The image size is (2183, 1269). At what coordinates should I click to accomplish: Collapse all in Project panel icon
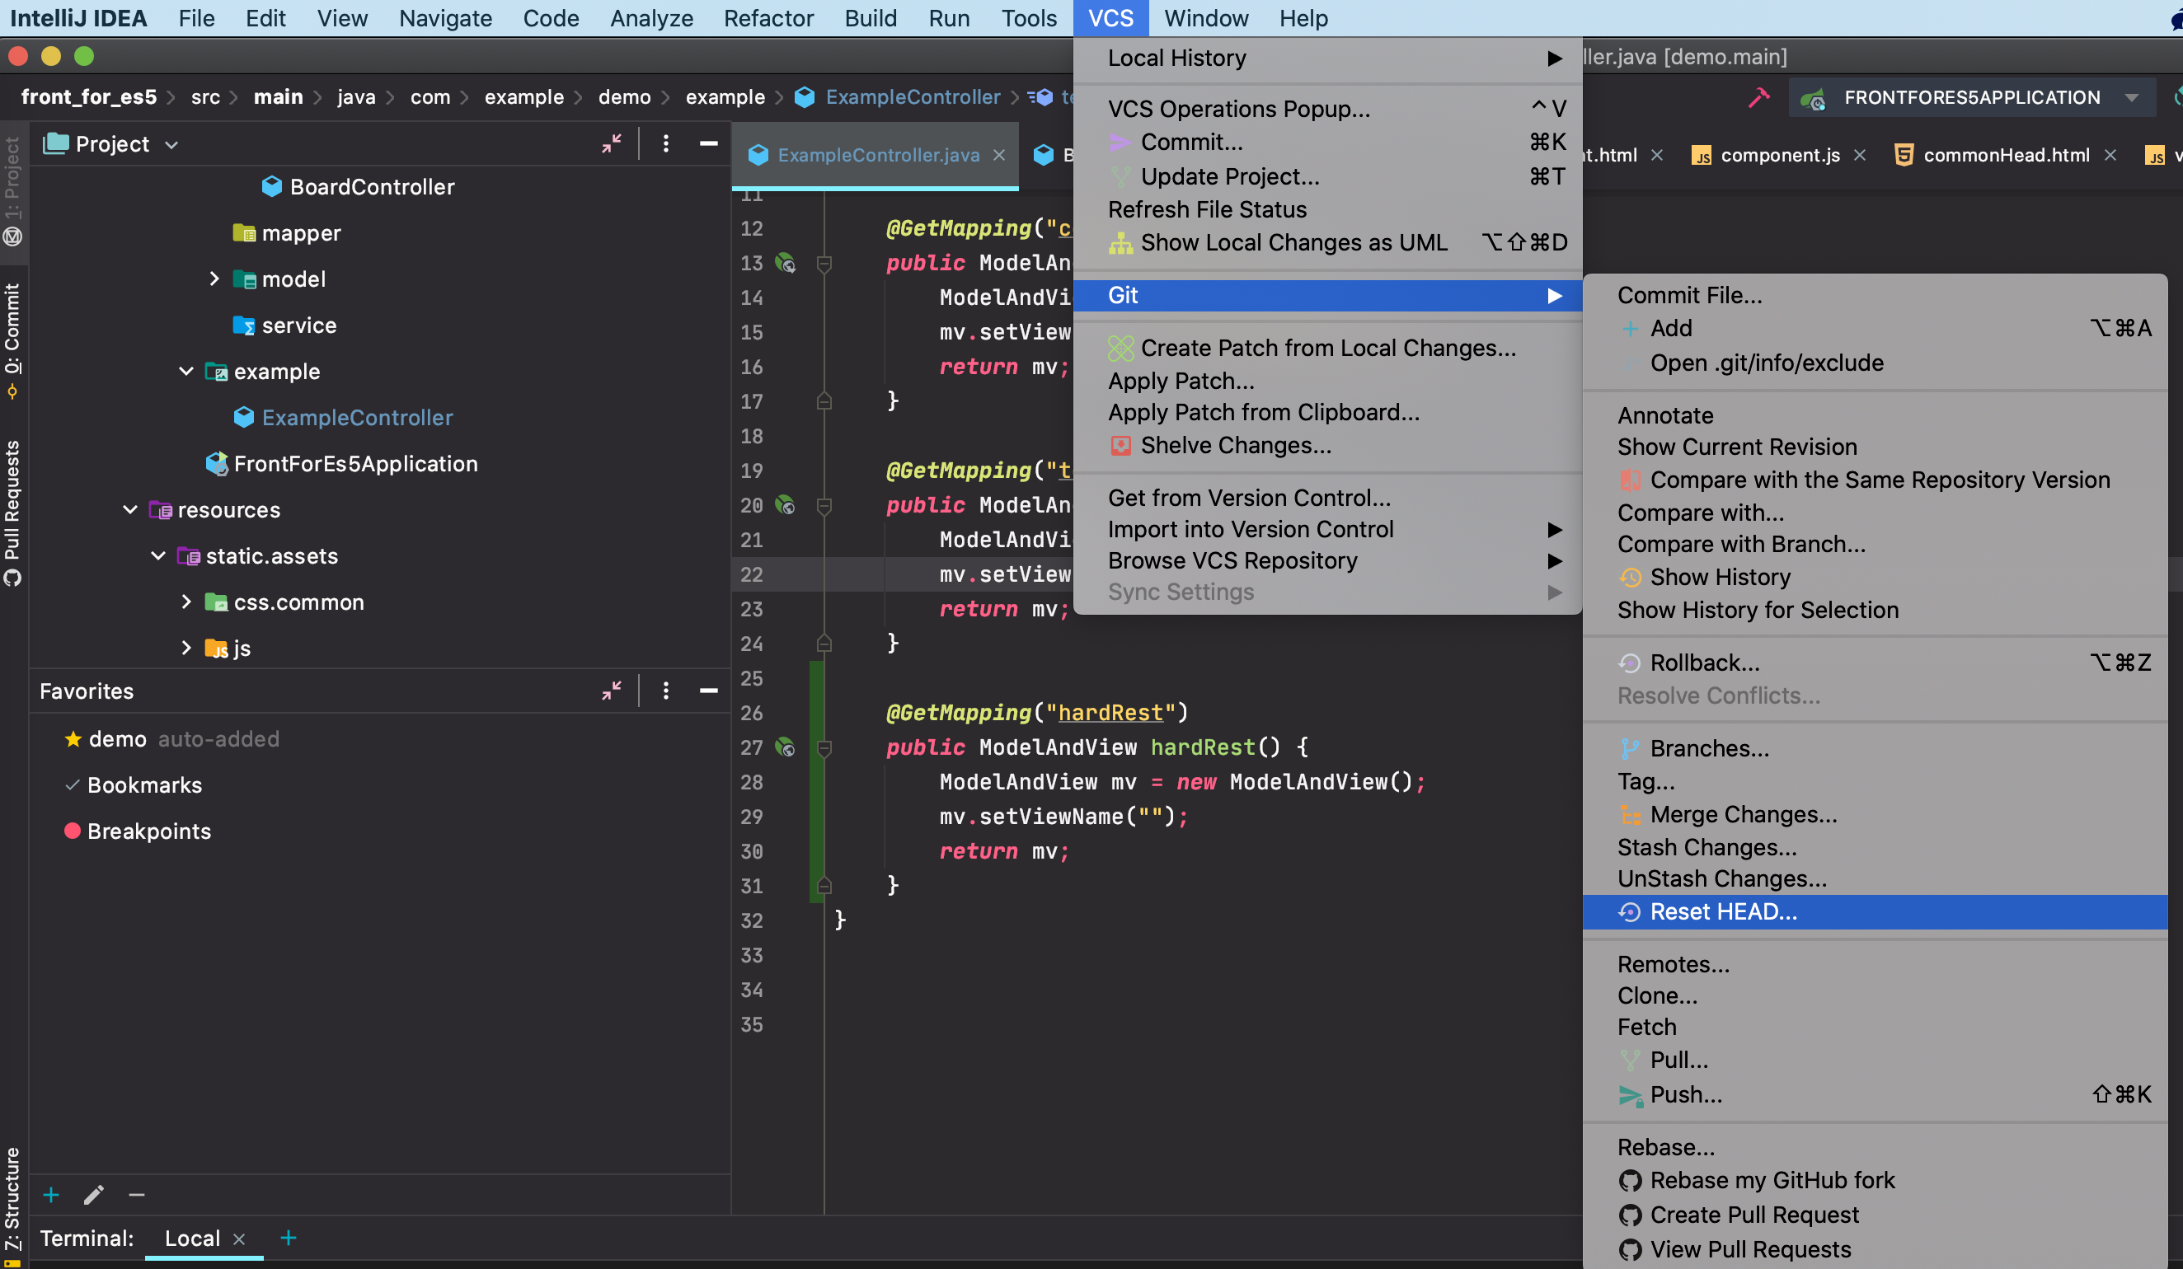(x=612, y=143)
